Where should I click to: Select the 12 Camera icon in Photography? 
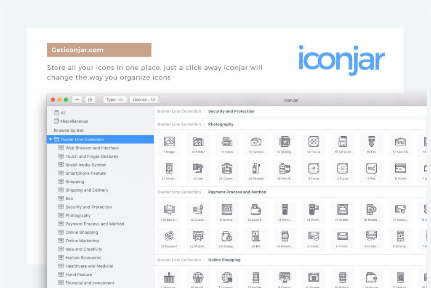255,142
